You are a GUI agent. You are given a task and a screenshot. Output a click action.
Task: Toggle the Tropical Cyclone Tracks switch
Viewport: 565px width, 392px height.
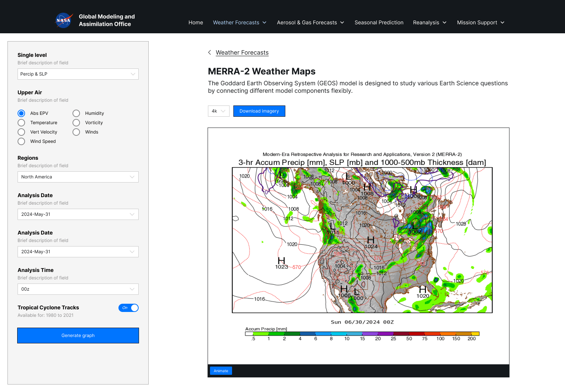coord(129,308)
